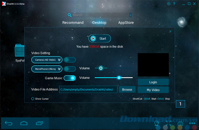Enable the Show Cursor option

coord(33,98)
